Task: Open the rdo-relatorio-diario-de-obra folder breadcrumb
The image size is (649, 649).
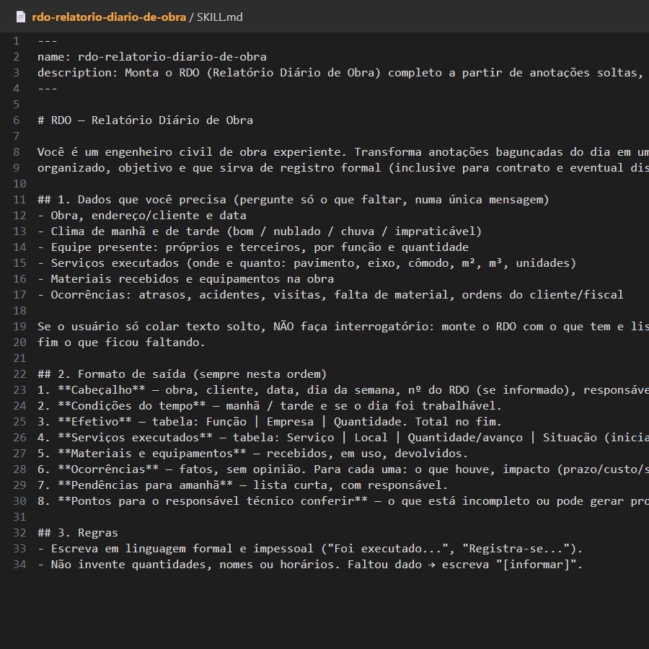Action: 109,17
